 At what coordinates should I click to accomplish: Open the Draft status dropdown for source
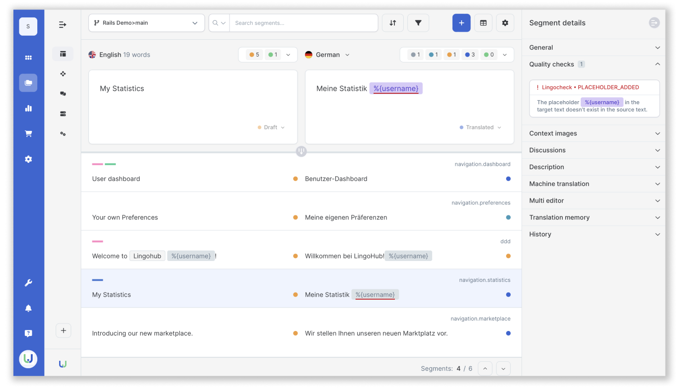tap(271, 128)
